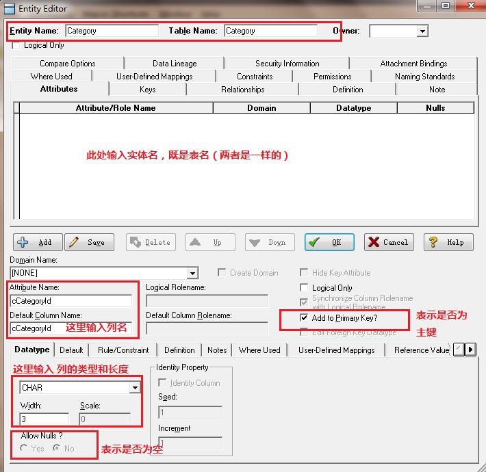
Task: Click the Default Column Rolename field
Action: pyautogui.click(x=207, y=328)
